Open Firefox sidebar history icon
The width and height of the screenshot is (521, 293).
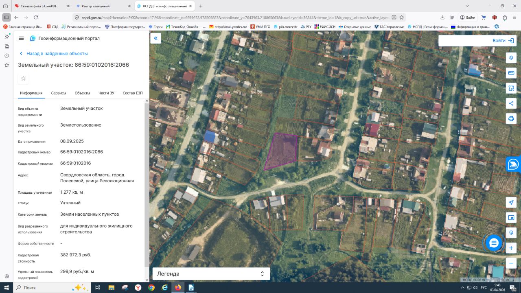pos(7,56)
